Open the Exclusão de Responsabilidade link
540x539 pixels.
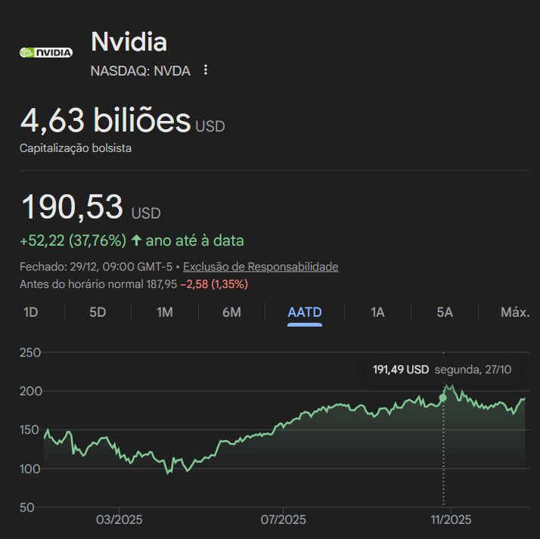pyautogui.click(x=261, y=267)
